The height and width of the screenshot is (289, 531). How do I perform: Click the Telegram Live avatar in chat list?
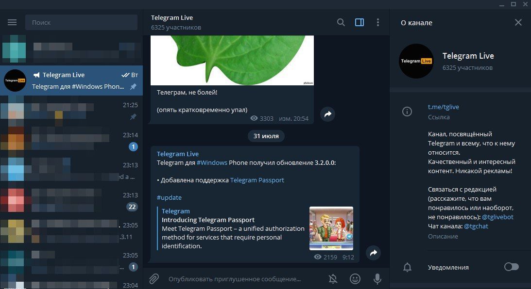pyautogui.click(x=15, y=80)
